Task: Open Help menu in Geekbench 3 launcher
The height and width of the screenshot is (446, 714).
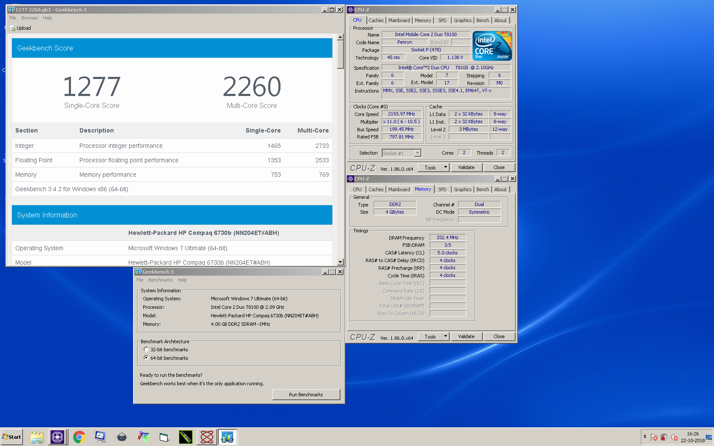Action: pyautogui.click(x=182, y=280)
